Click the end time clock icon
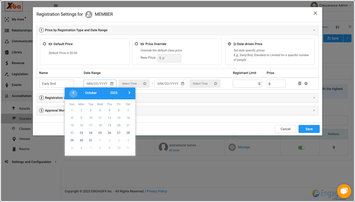This screenshot has height=202, width=355. (x=215, y=84)
